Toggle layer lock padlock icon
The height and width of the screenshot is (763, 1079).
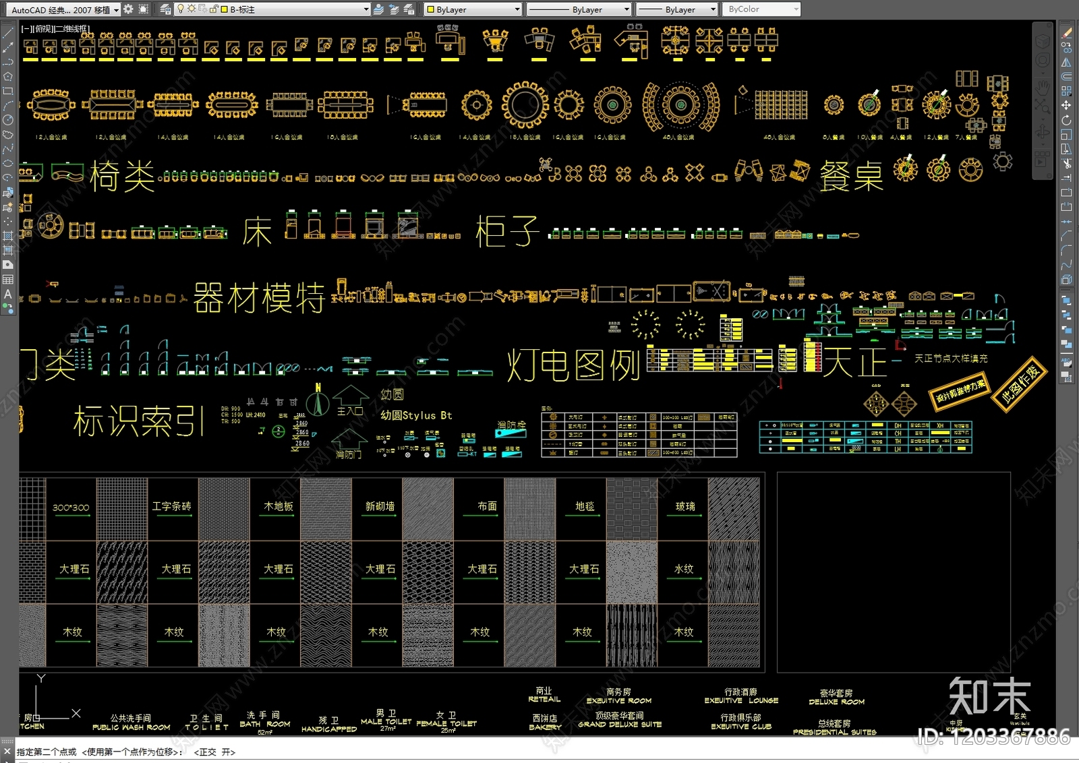pos(214,9)
